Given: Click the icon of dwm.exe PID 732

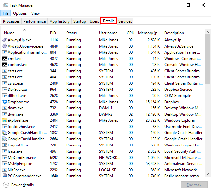Looking at the screenshot, I should [x=5, y=108].
